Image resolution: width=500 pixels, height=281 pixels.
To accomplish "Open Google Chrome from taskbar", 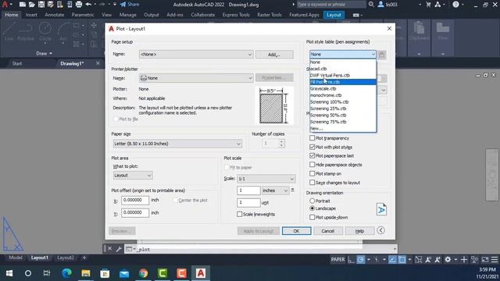I will pyautogui.click(x=143, y=273).
